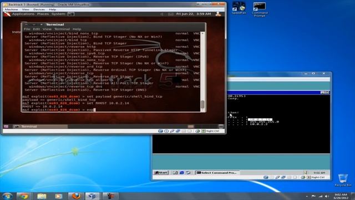Click 255.255.255.0 subnet mask text in command prompt
This screenshot has height=200, width=355.
(x=264, y=122)
